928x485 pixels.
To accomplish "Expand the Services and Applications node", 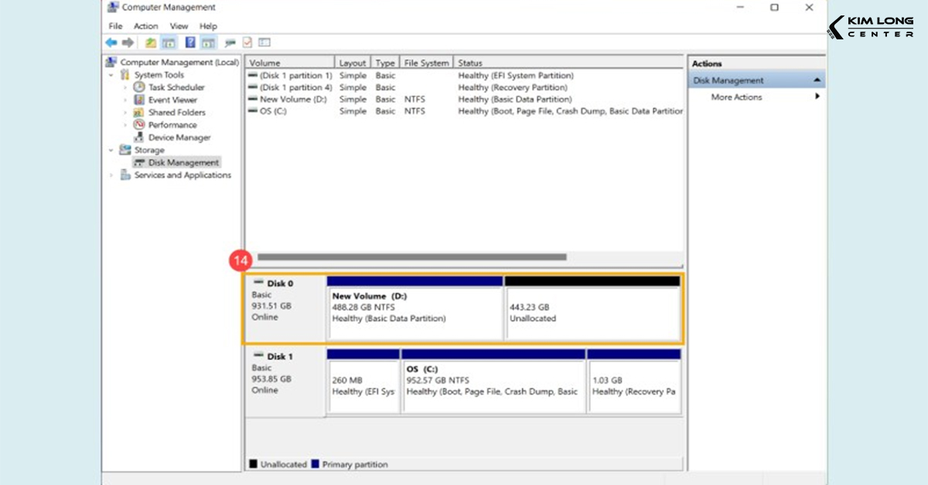I will 111,175.
